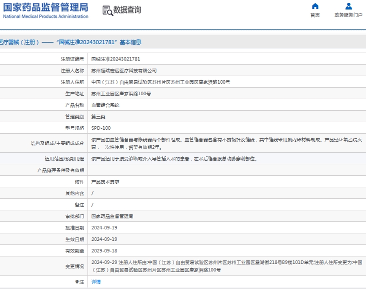
Task: Click the 变更情况 label
Action: pyautogui.click(x=74, y=266)
